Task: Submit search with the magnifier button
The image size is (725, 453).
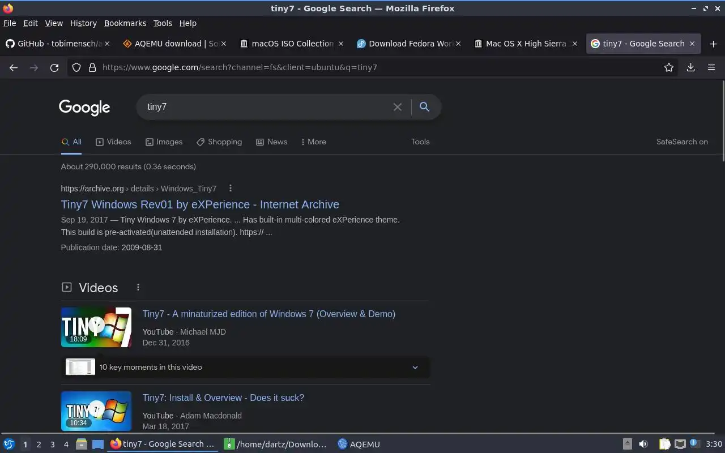Action: (424, 106)
